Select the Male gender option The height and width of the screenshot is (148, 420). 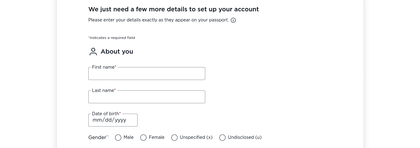pyautogui.click(x=118, y=138)
